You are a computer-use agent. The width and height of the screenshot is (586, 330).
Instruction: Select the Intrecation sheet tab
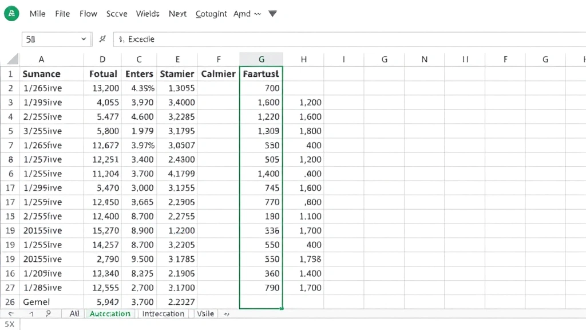[x=163, y=314]
